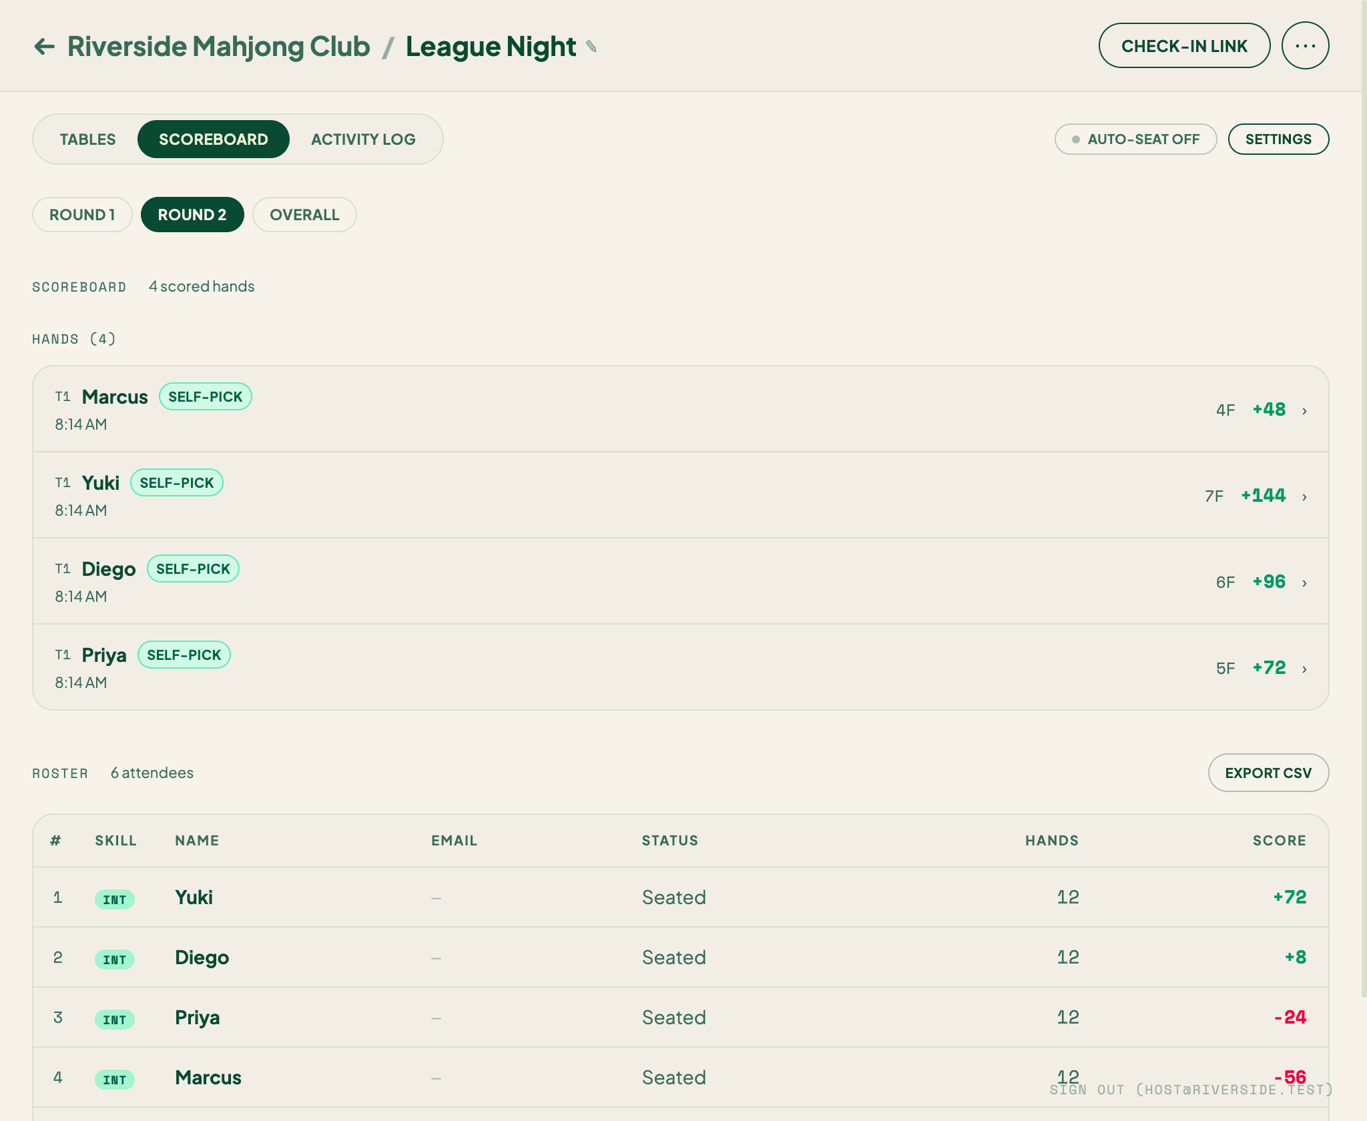Viewport: 1367px width, 1121px height.
Task: Open the three-dots more options menu
Action: pos(1305,46)
